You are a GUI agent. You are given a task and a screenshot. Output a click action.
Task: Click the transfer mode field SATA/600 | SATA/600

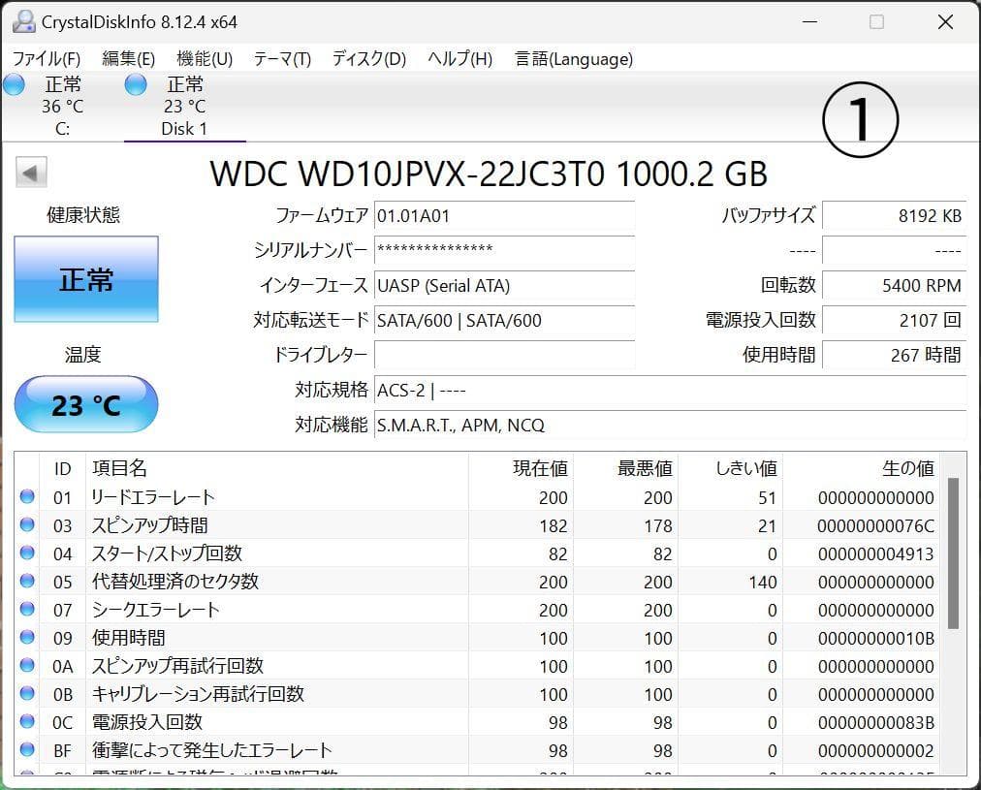tap(504, 321)
